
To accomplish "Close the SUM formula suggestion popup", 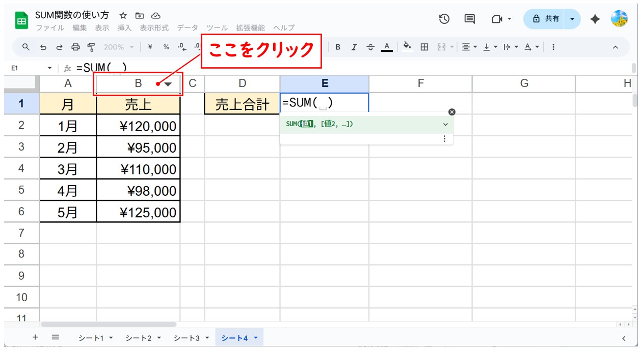I will [x=451, y=112].
